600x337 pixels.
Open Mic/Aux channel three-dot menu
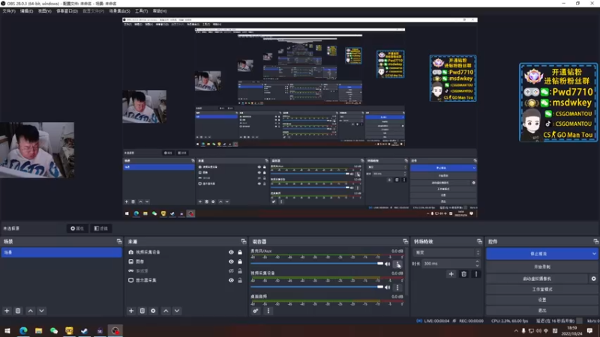[x=397, y=264]
